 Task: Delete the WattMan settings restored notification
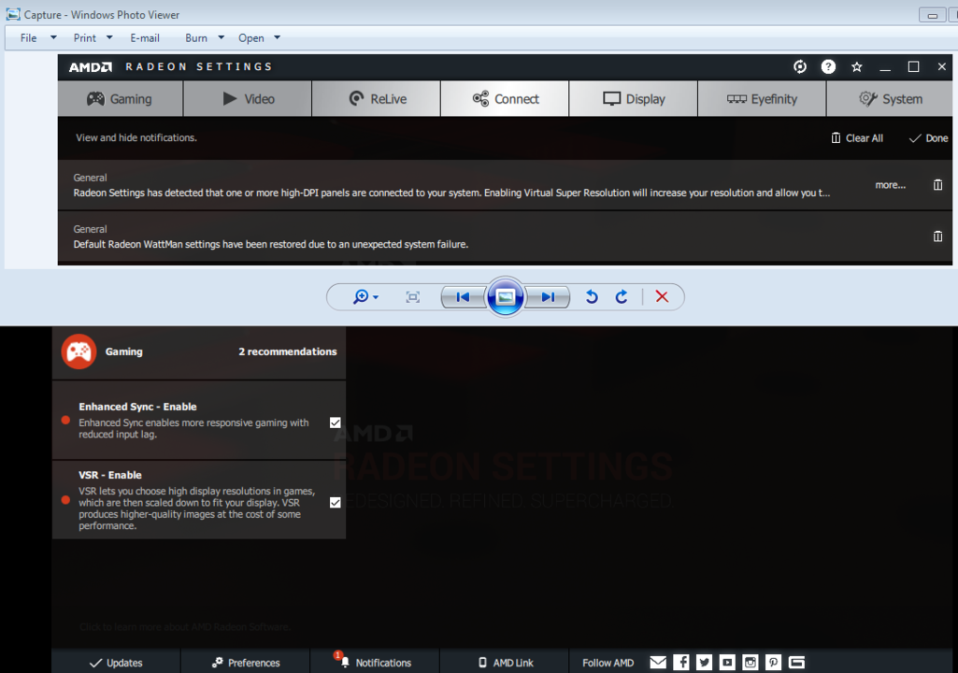[937, 236]
